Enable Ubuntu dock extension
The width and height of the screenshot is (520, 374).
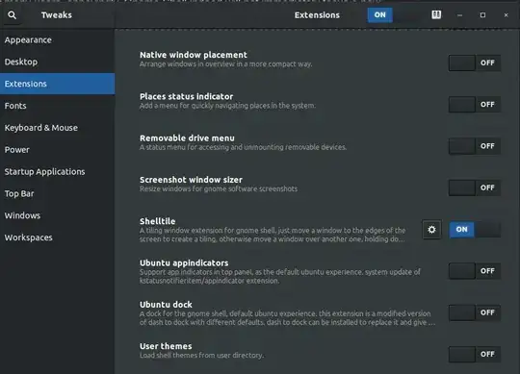coord(475,312)
